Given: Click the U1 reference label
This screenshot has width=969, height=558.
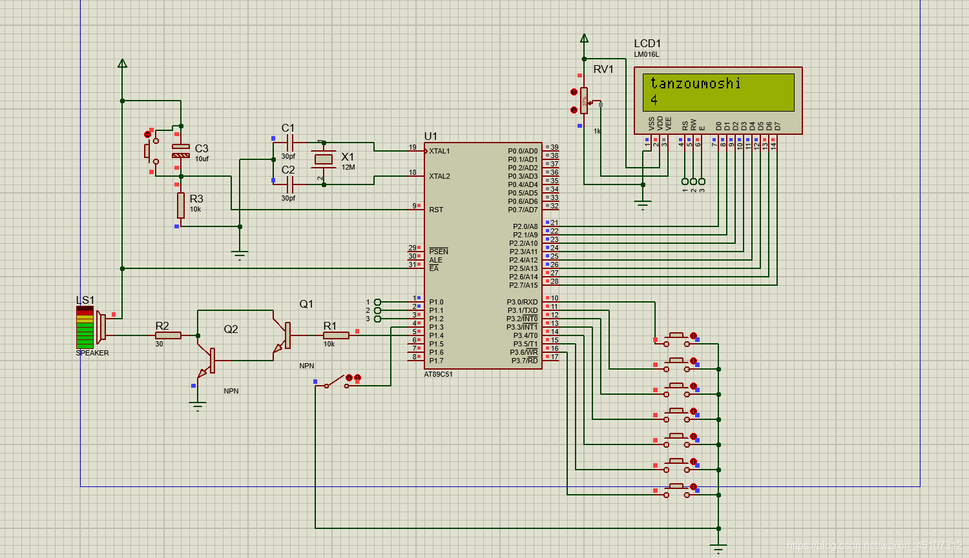Looking at the screenshot, I should coord(431,136).
